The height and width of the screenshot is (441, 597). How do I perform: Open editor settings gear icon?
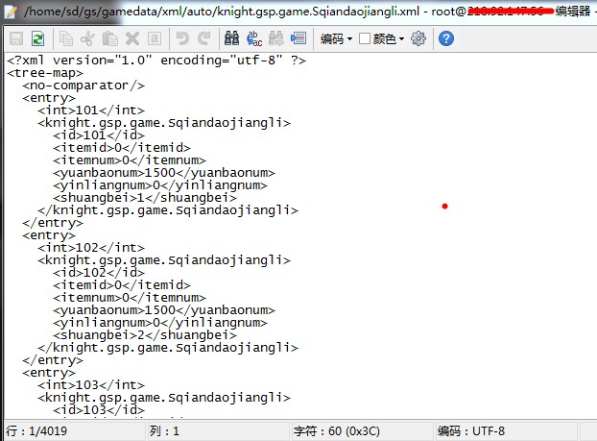(x=418, y=38)
